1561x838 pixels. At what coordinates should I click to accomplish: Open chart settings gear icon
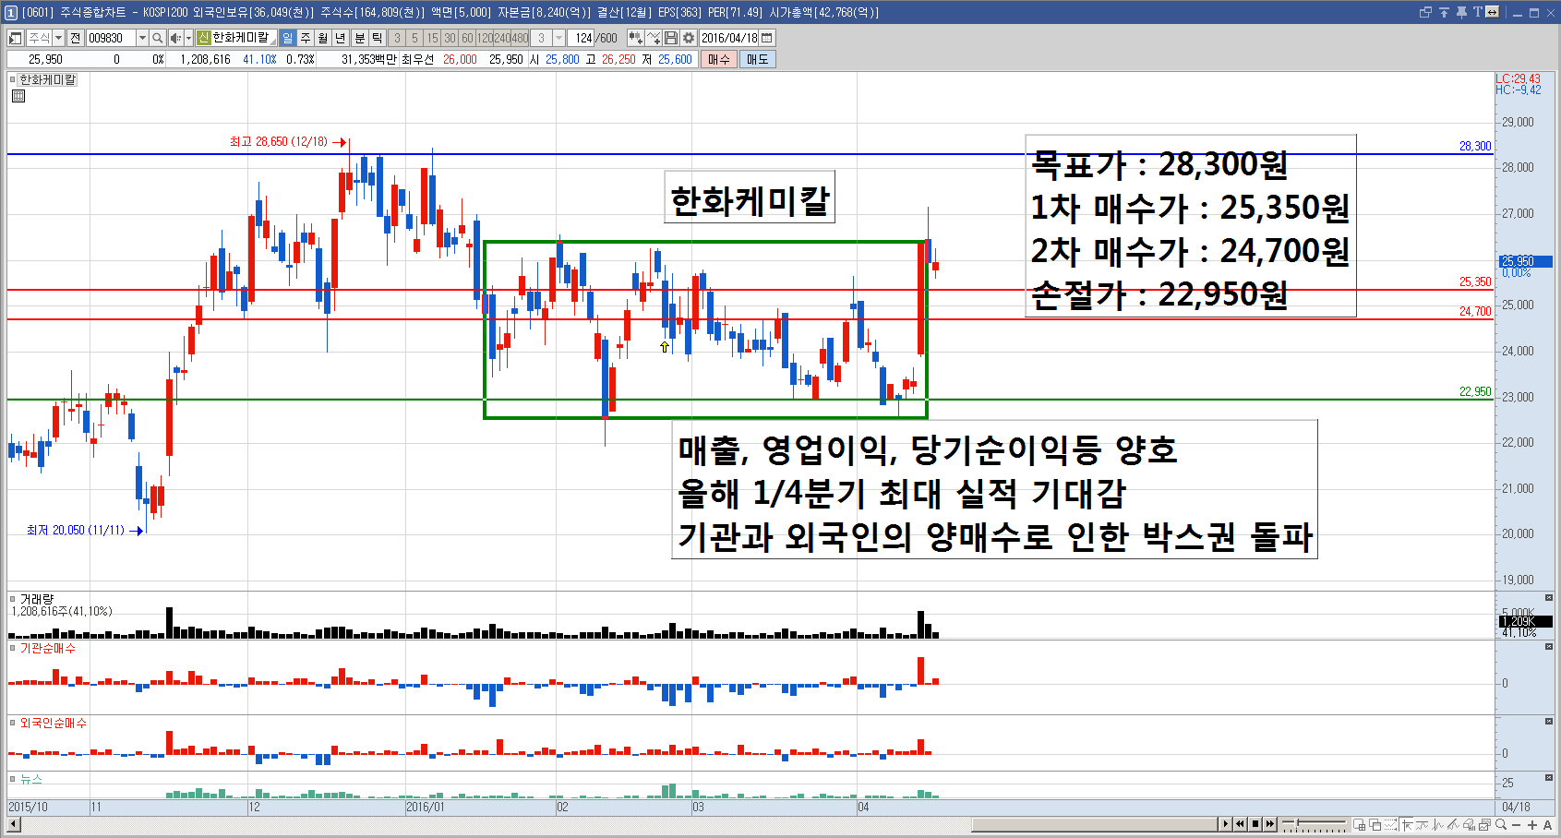point(688,38)
